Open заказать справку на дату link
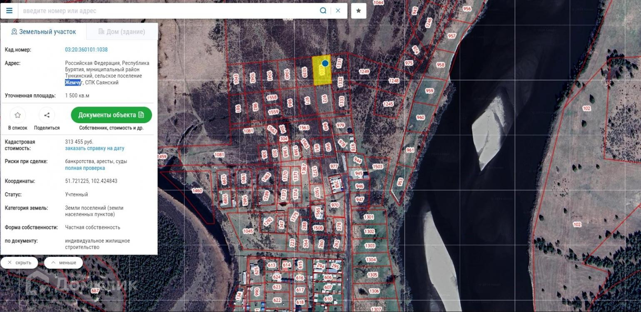 (95, 149)
